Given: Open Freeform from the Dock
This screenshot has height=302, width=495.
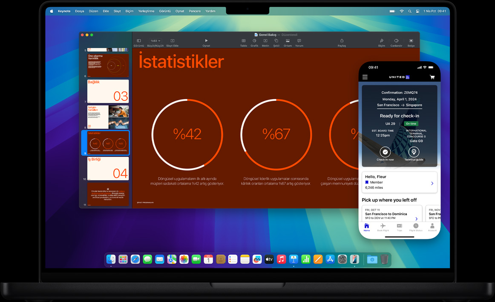Looking at the screenshot, I should (257, 259).
